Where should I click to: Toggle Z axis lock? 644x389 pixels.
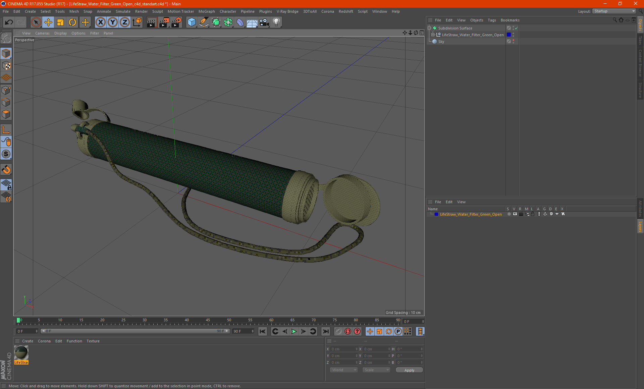[125, 22]
